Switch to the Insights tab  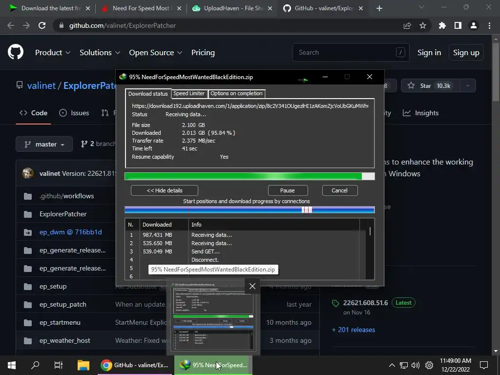(x=420, y=113)
